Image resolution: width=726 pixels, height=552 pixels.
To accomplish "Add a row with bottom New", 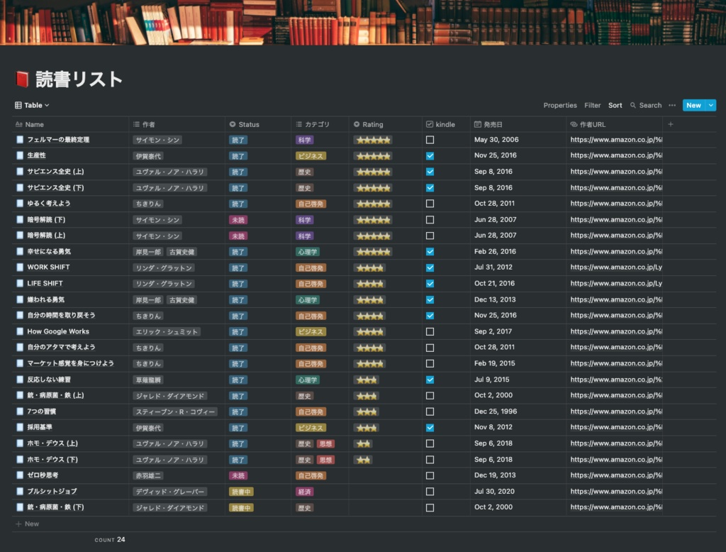I will pyautogui.click(x=28, y=524).
